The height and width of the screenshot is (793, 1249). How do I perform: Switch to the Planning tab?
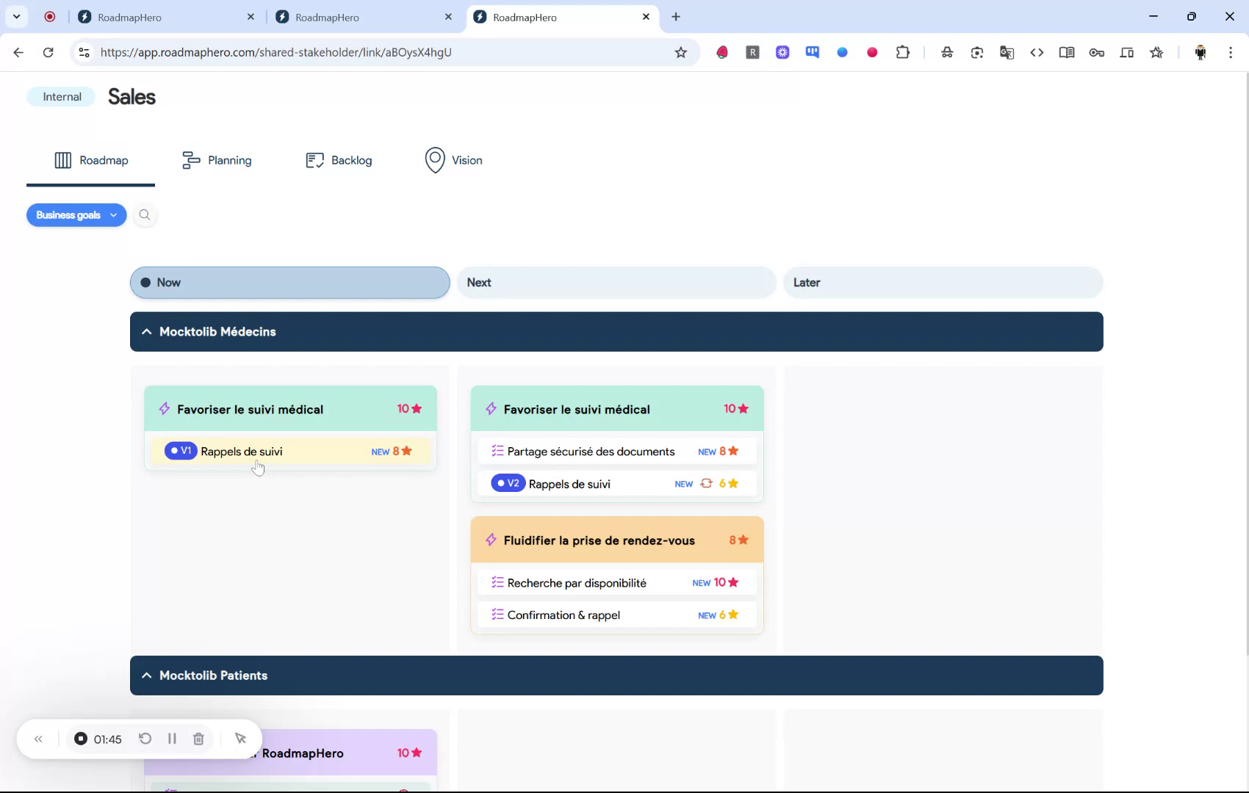(x=217, y=160)
